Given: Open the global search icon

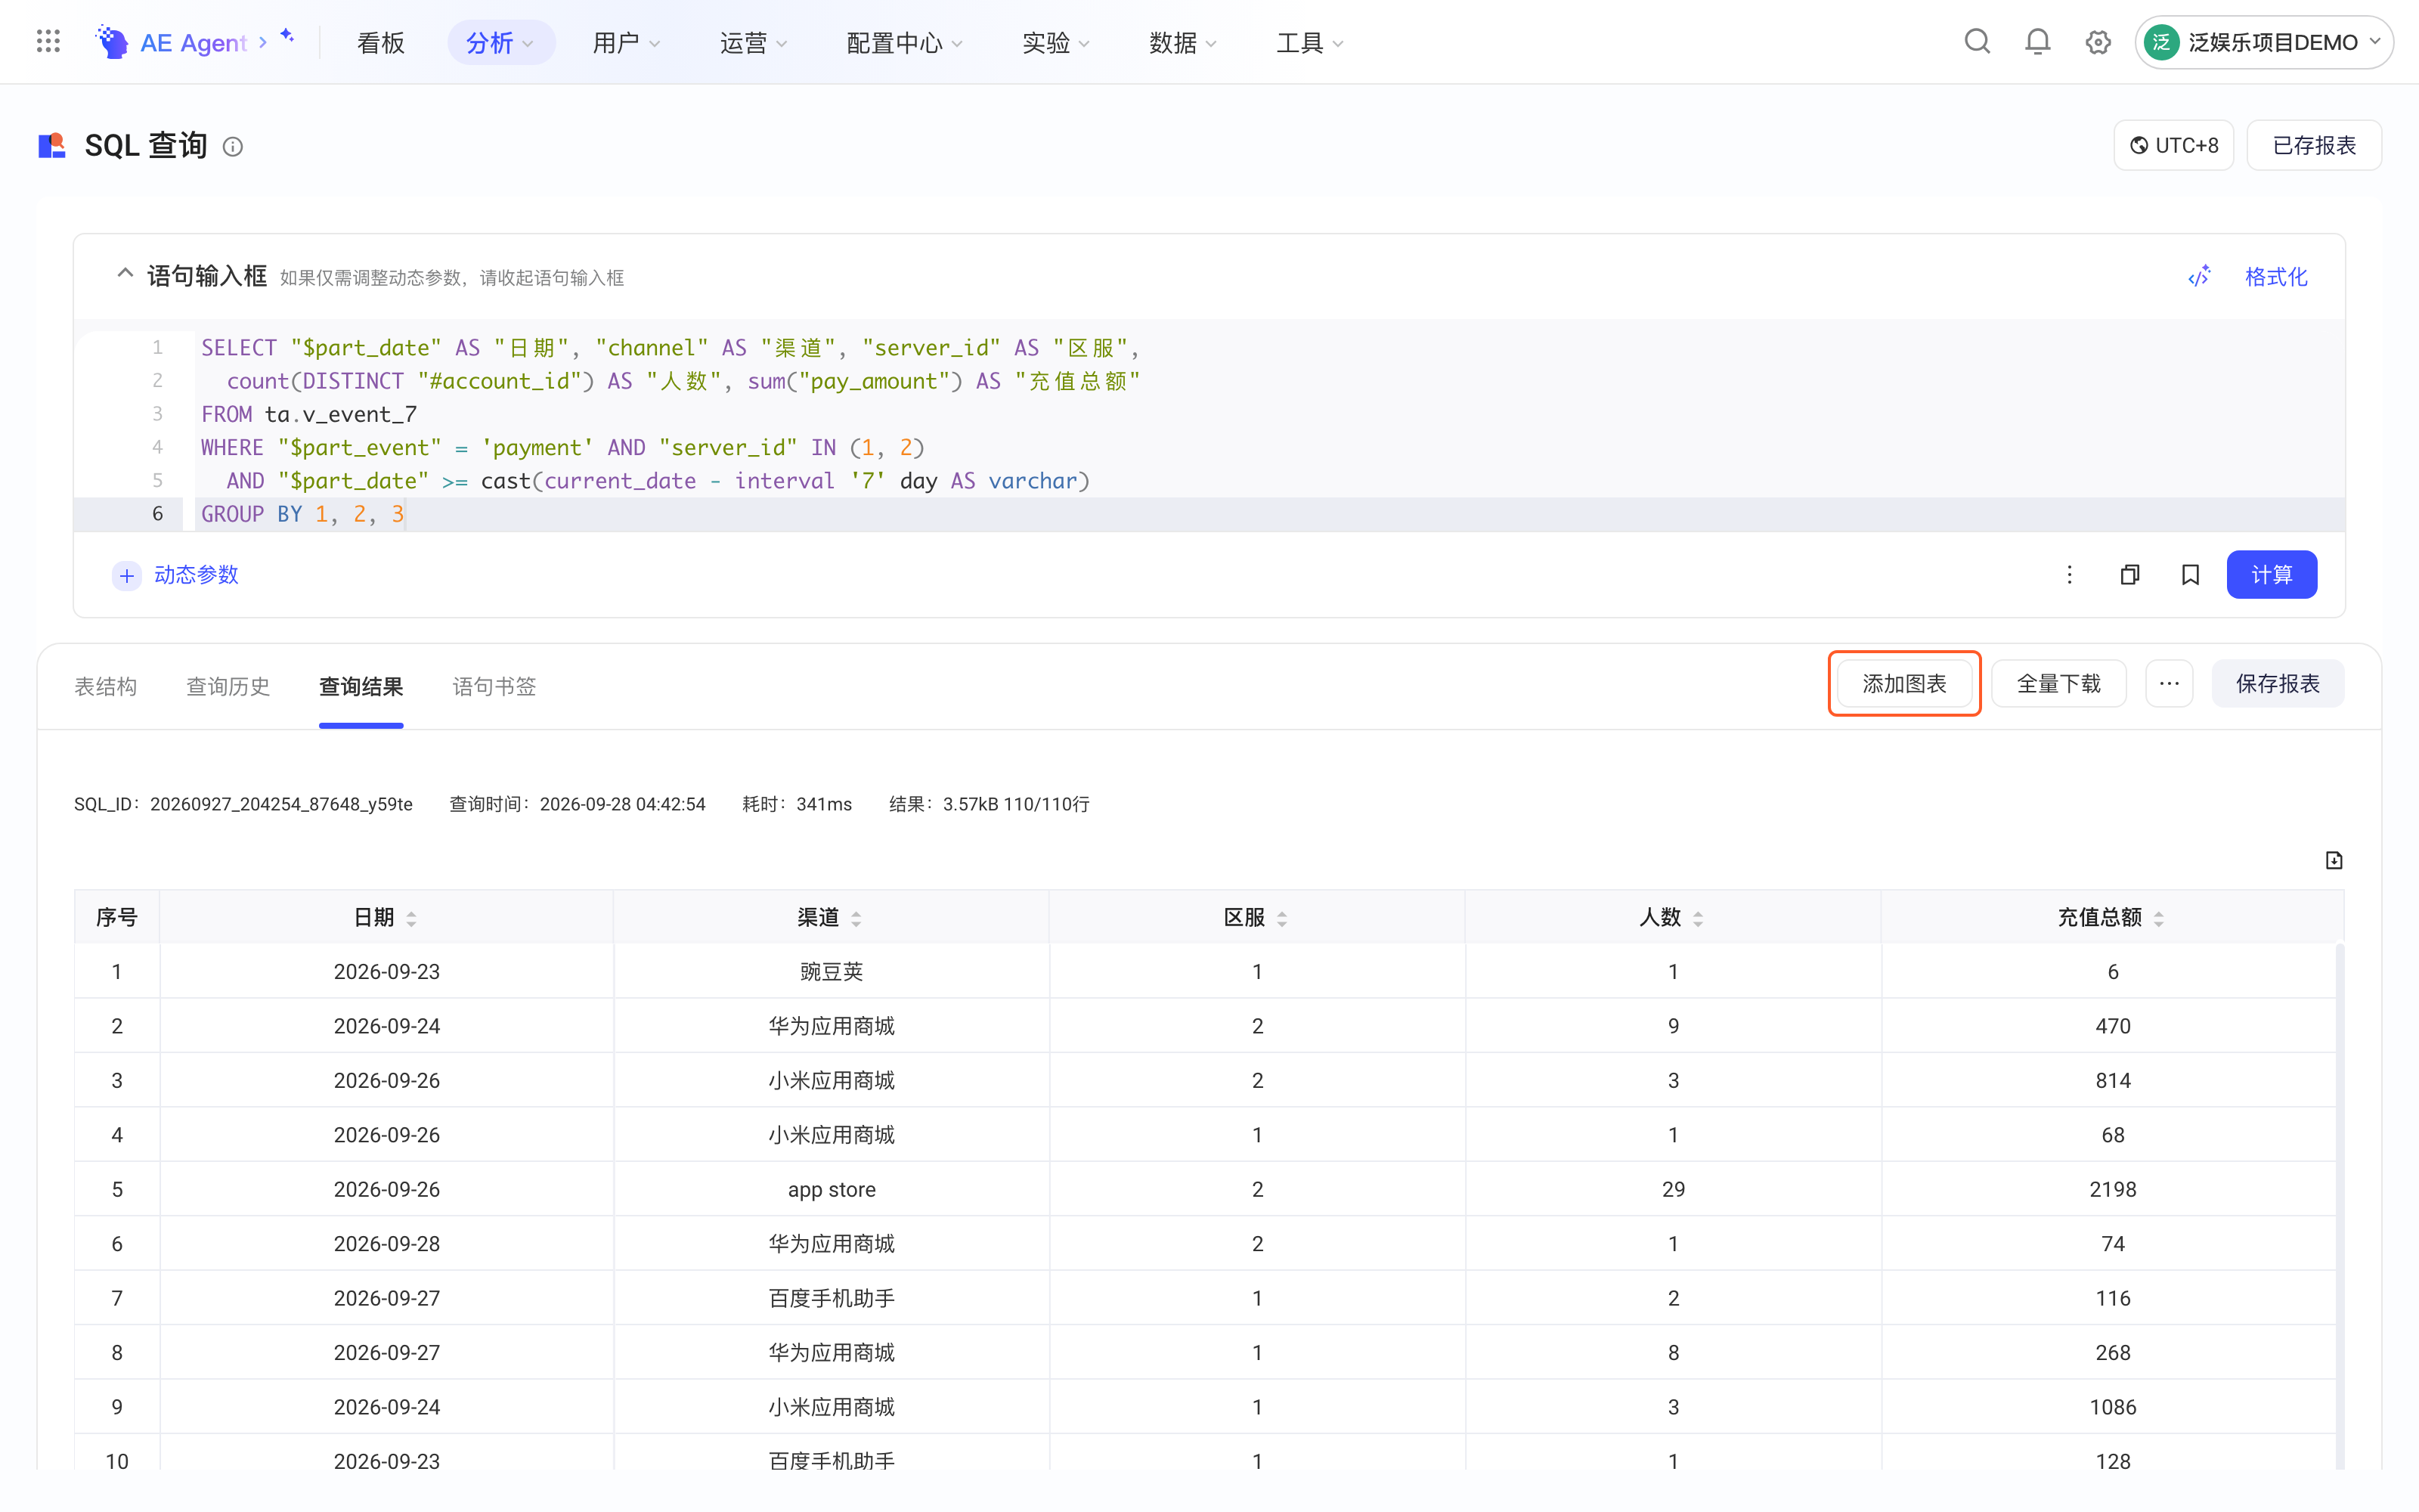Looking at the screenshot, I should pos(1976,42).
